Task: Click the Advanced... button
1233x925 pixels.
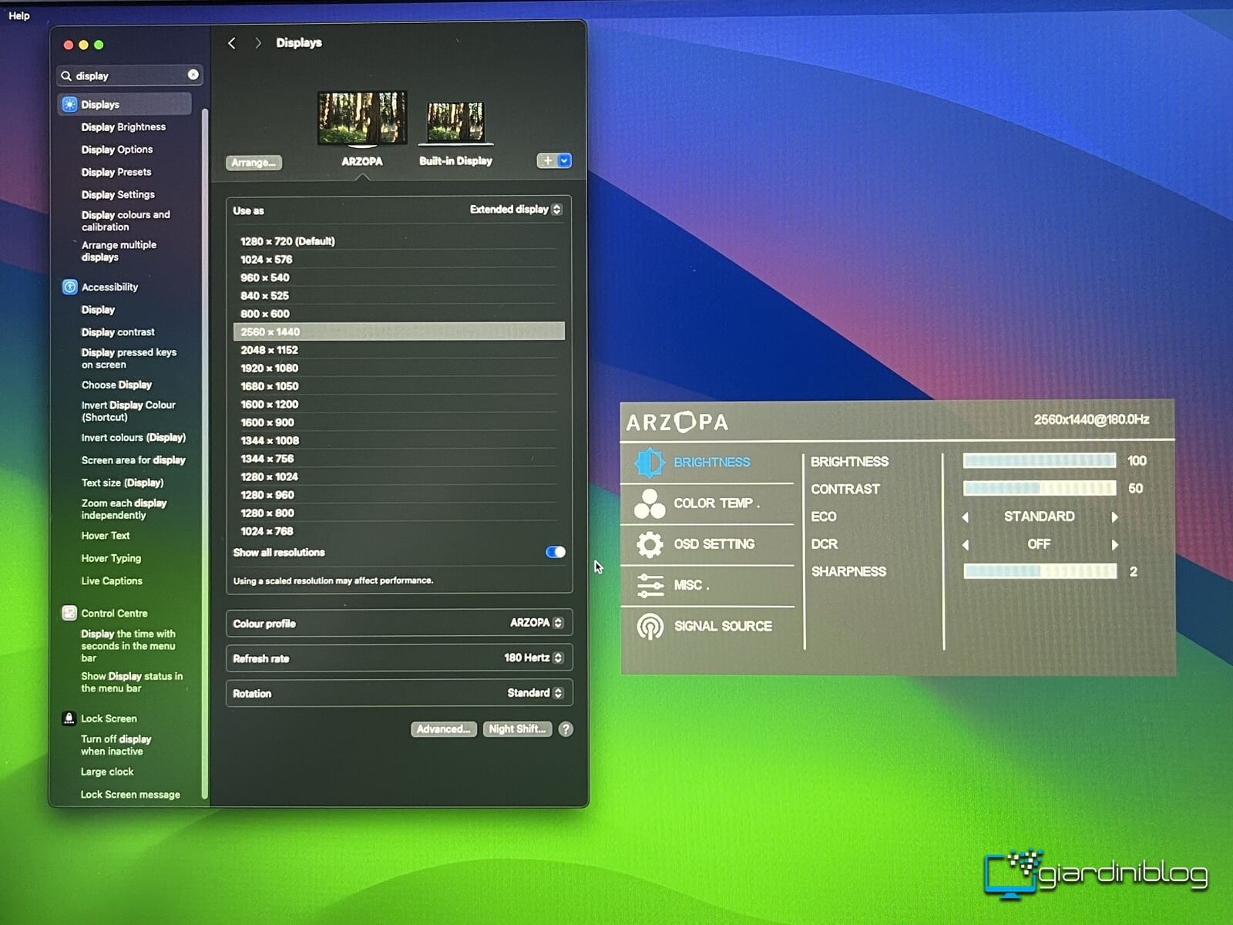Action: (443, 729)
